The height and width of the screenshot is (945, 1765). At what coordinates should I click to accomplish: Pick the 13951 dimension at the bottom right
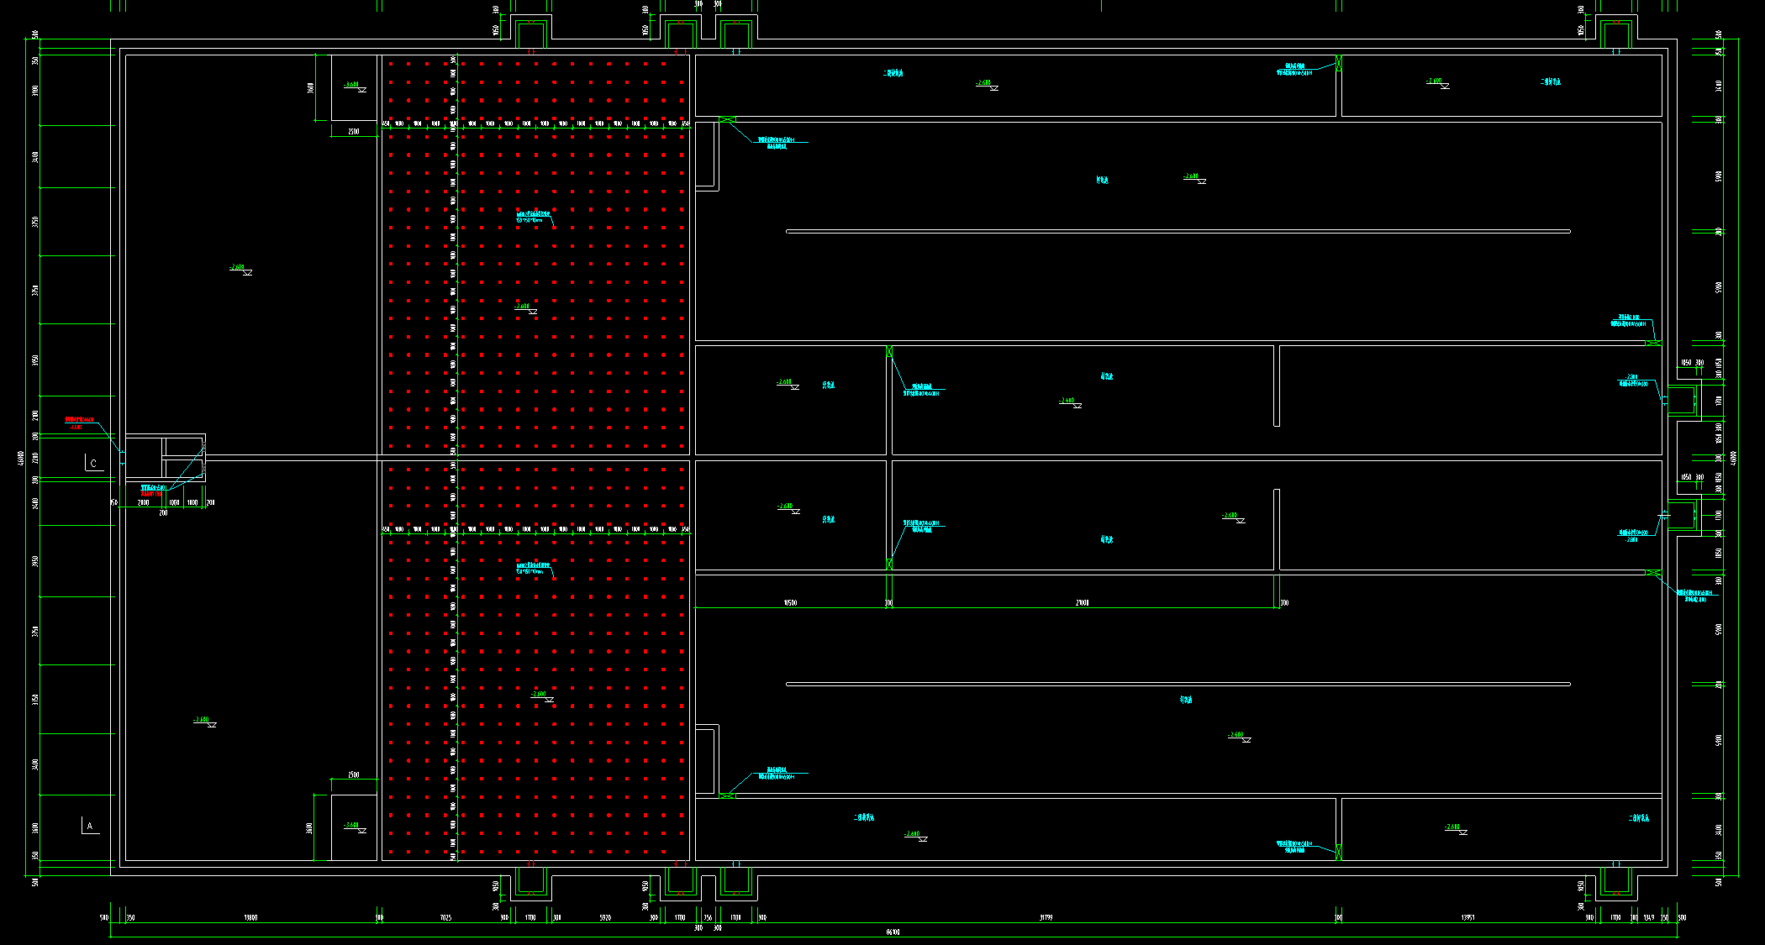(x=1467, y=918)
